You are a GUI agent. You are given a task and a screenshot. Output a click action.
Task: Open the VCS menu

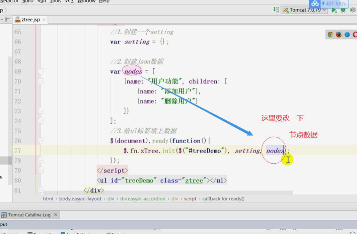pyautogui.click(x=69, y=1)
